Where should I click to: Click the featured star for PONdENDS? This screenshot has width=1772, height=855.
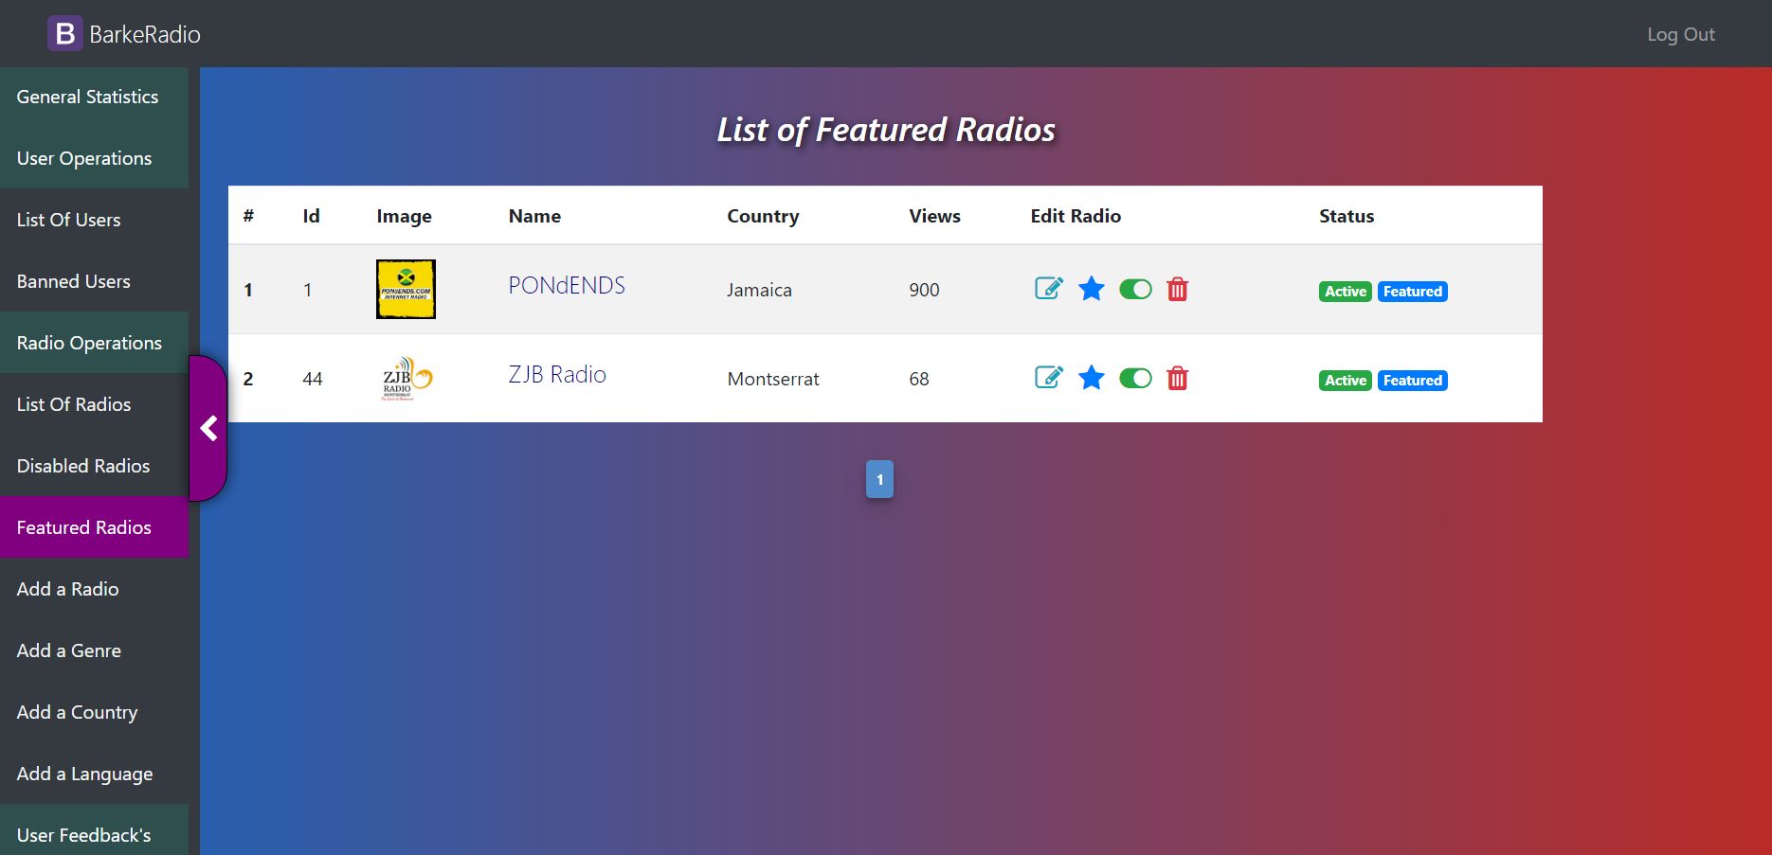1092,289
